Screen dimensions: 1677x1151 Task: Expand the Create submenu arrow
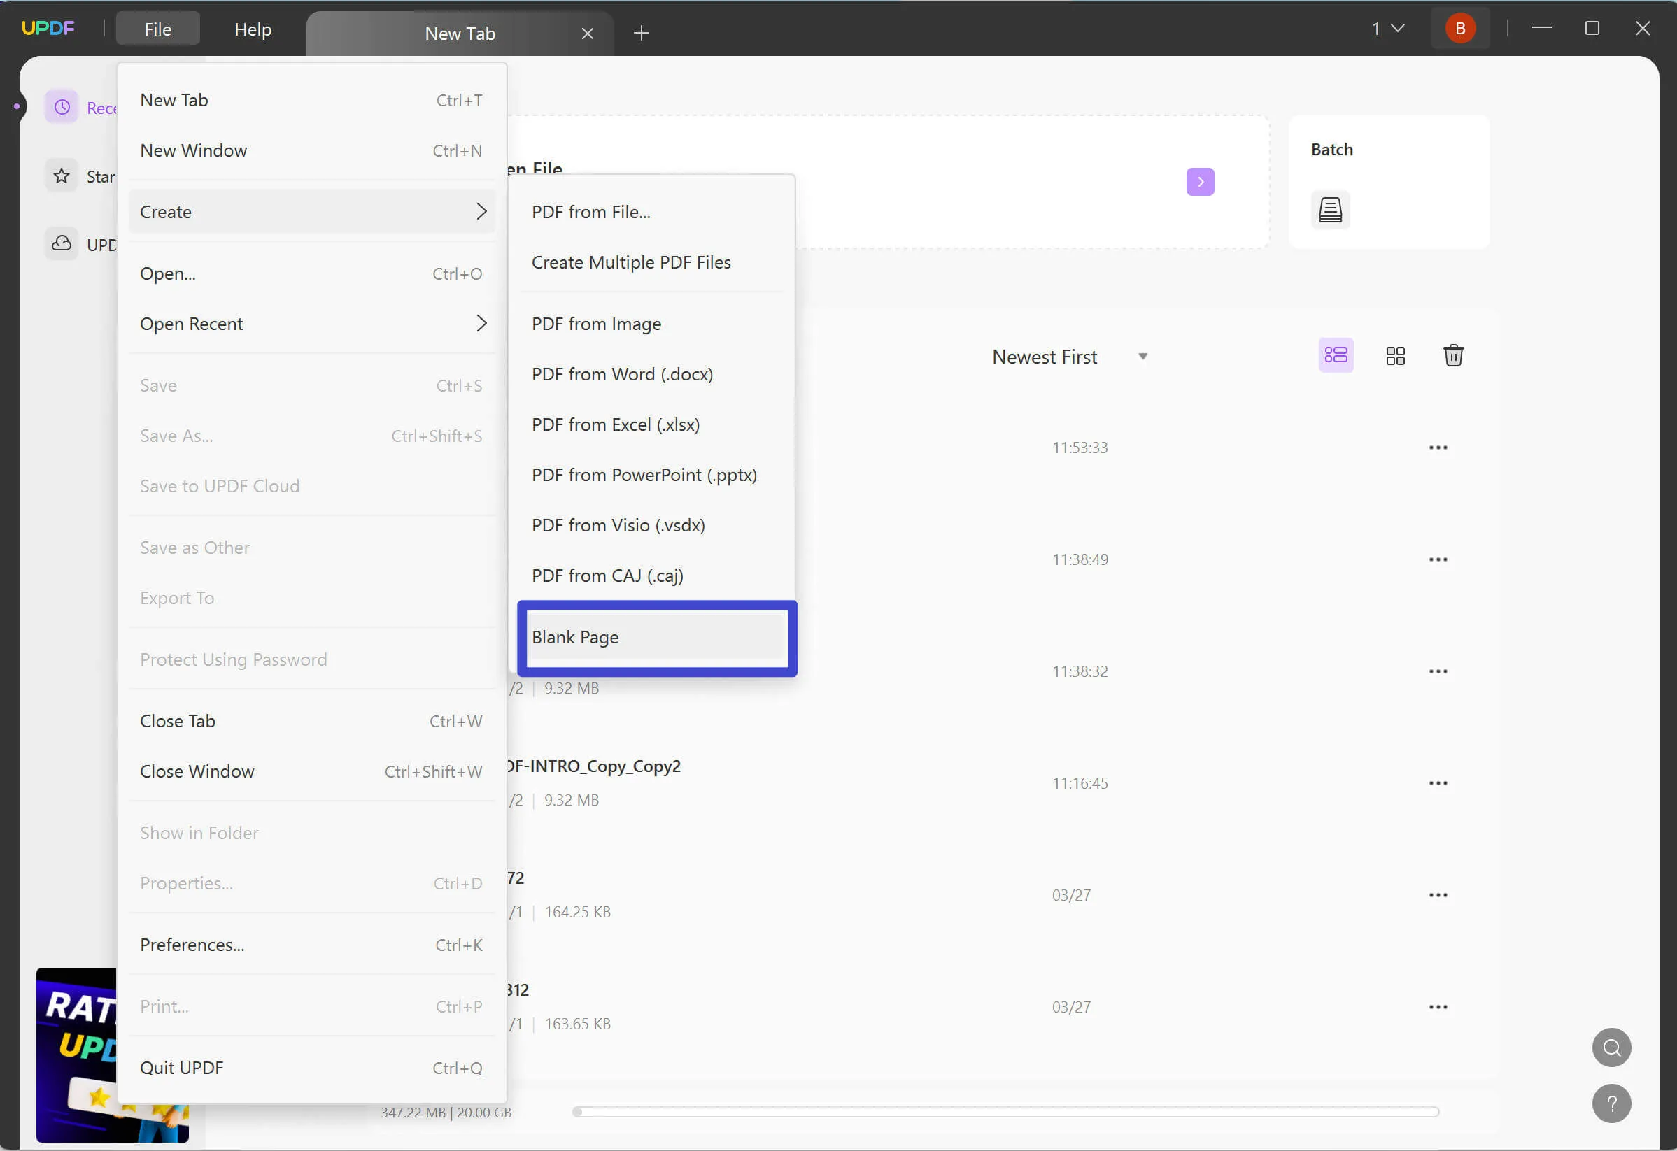point(481,210)
